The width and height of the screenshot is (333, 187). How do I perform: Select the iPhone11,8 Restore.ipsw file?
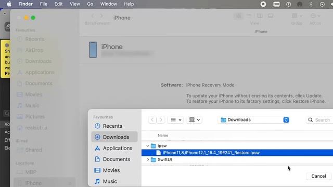point(237,153)
